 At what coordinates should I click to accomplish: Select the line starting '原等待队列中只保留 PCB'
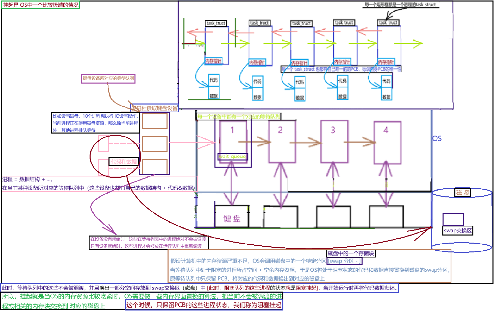(247, 278)
